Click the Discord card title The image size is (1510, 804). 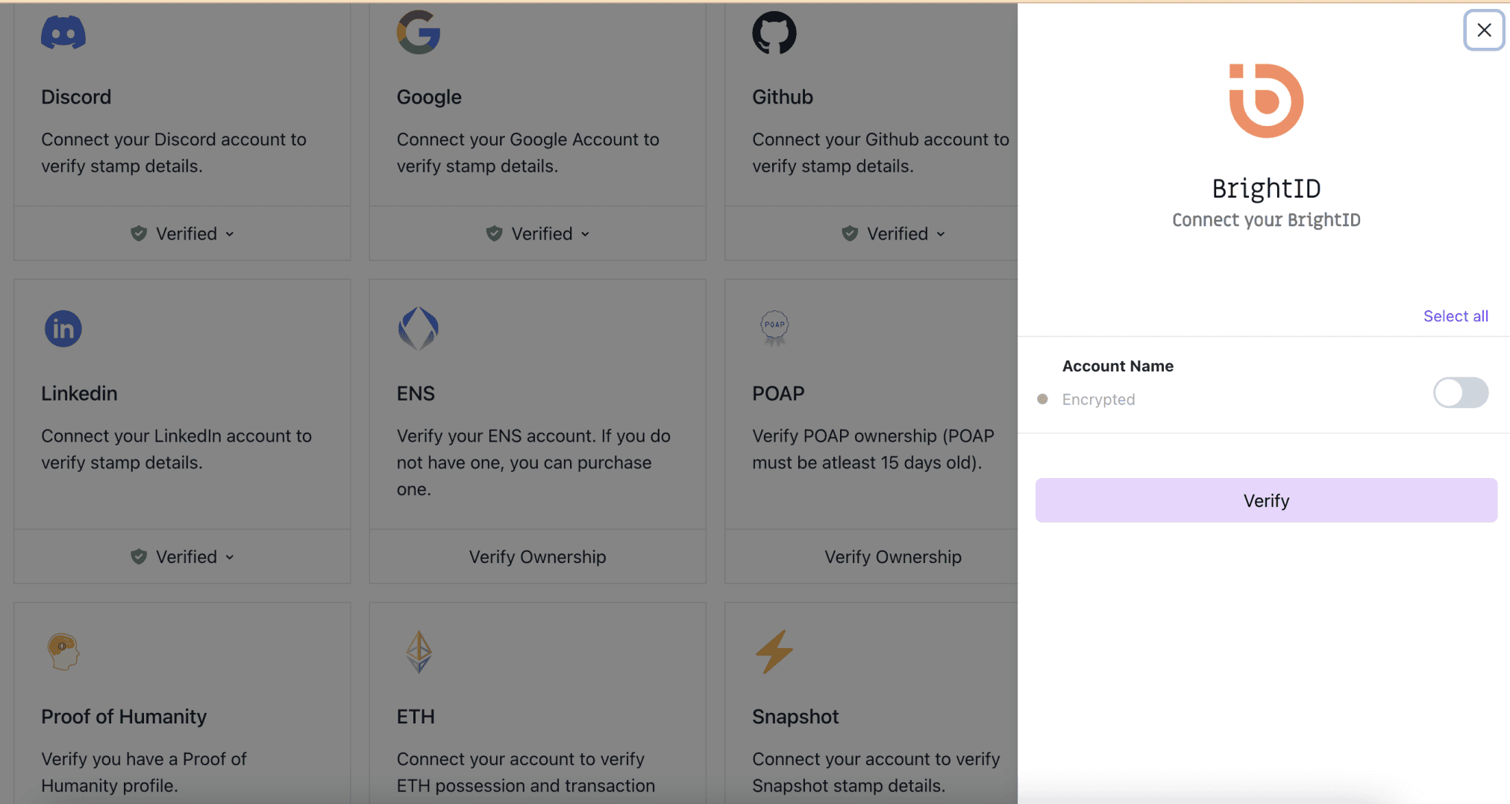pyautogui.click(x=76, y=97)
